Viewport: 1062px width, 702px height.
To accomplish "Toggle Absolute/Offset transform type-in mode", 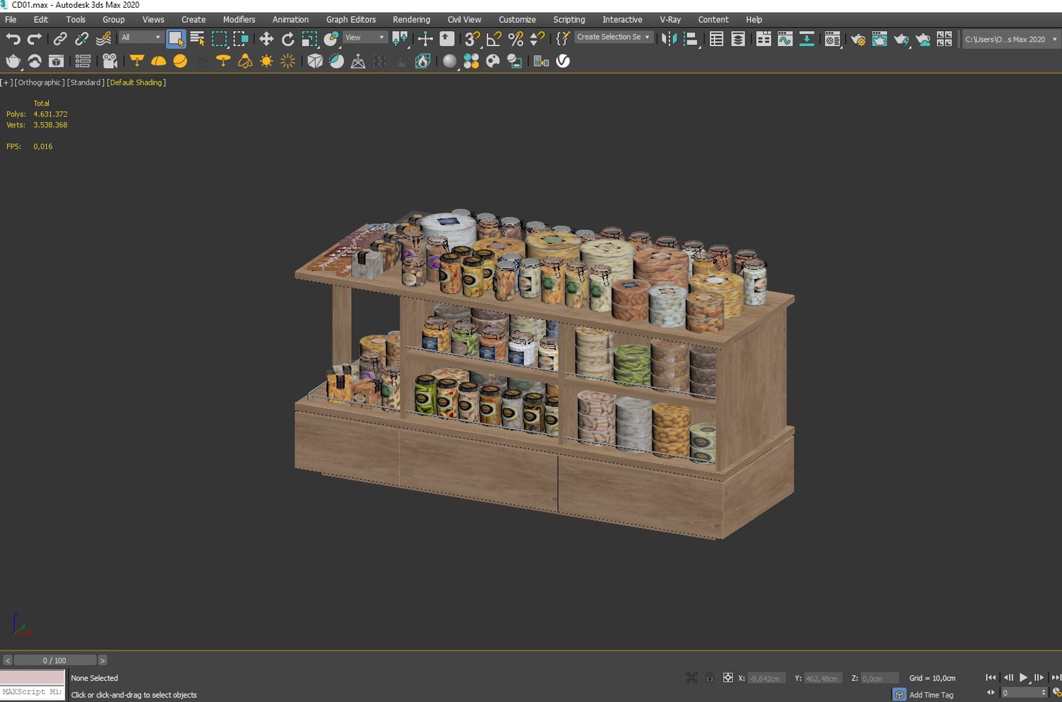I will tap(728, 678).
